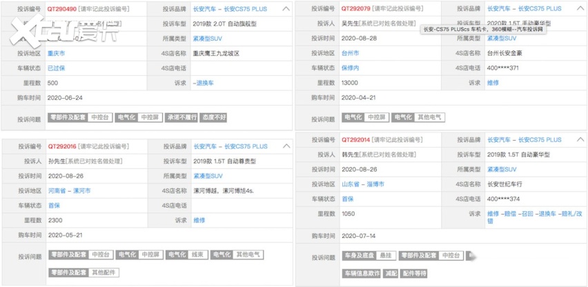This screenshot has width=588, height=287.
Task: Open 长安汽车 brand link in complaint QT292079
Action: pos(498,8)
